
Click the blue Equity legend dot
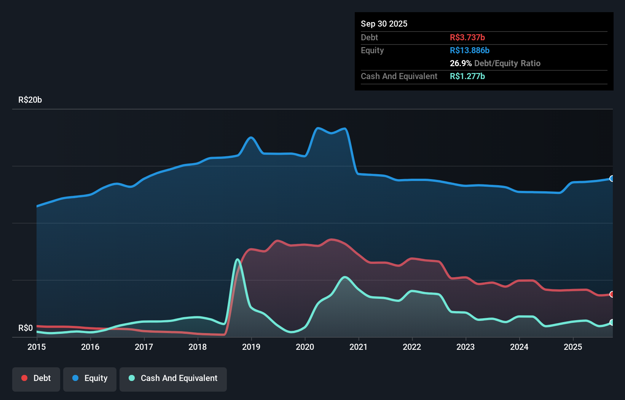click(75, 378)
